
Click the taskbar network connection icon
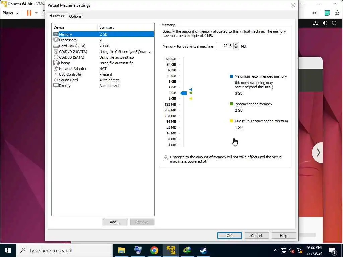click(283, 250)
